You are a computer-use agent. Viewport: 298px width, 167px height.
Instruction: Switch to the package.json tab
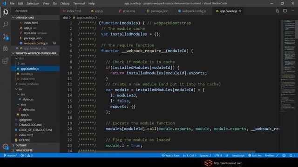(x=159, y=11)
